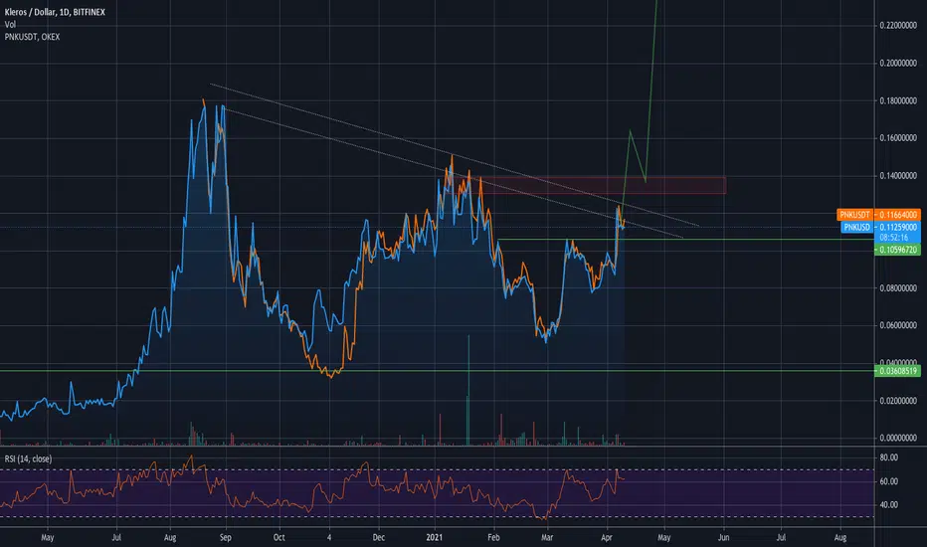Click the 0.00000000 price axis value
927x547 pixels.
[898, 438]
